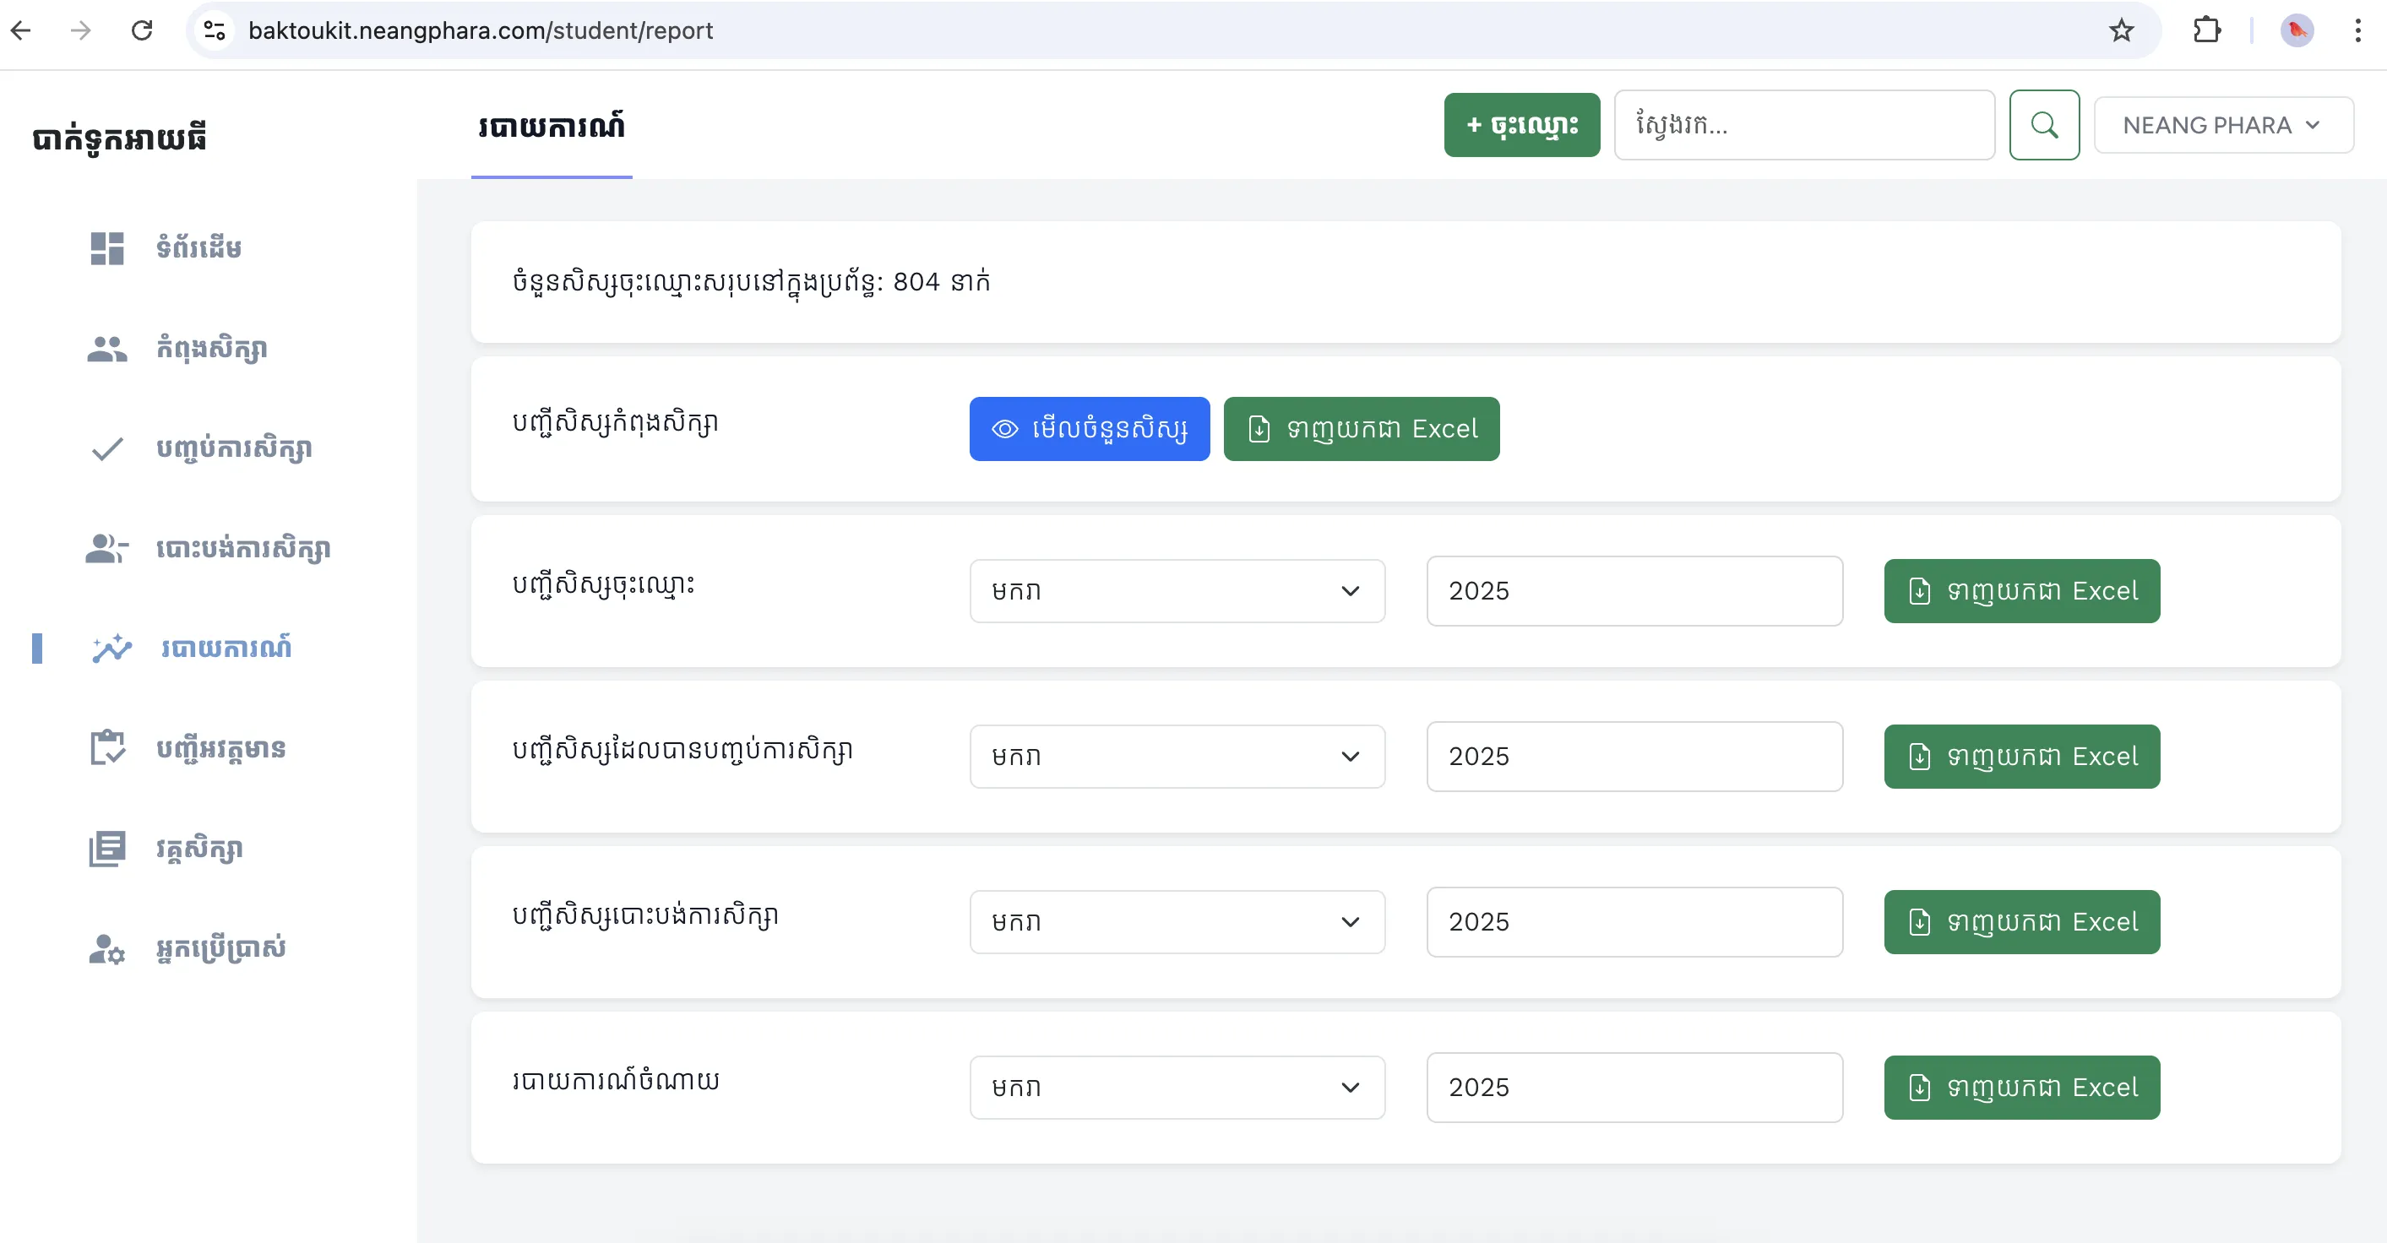The image size is (2387, 1243).
Task: Select the dropped-out student icon in sidebar
Action: 107,548
